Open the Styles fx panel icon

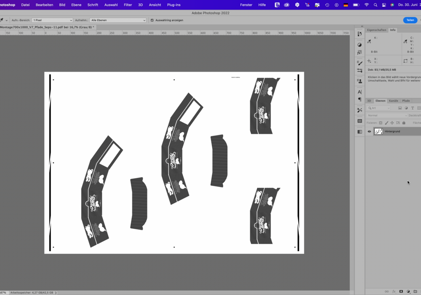(x=360, y=53)
